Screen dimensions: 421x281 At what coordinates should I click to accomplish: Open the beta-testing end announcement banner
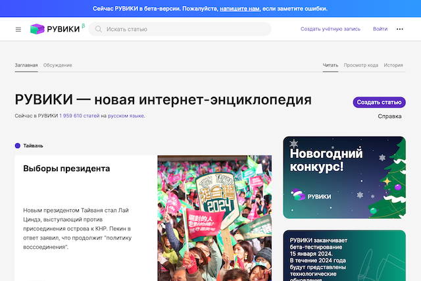344,255
